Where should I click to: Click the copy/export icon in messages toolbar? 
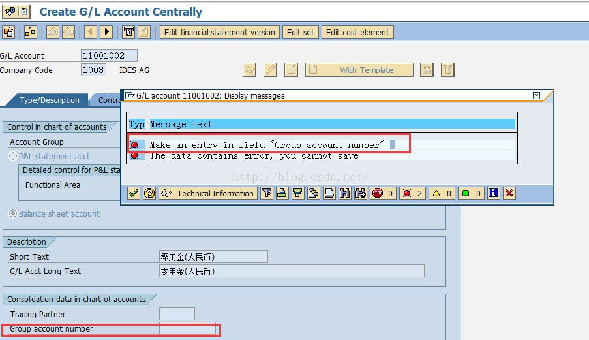coord(313,193)
